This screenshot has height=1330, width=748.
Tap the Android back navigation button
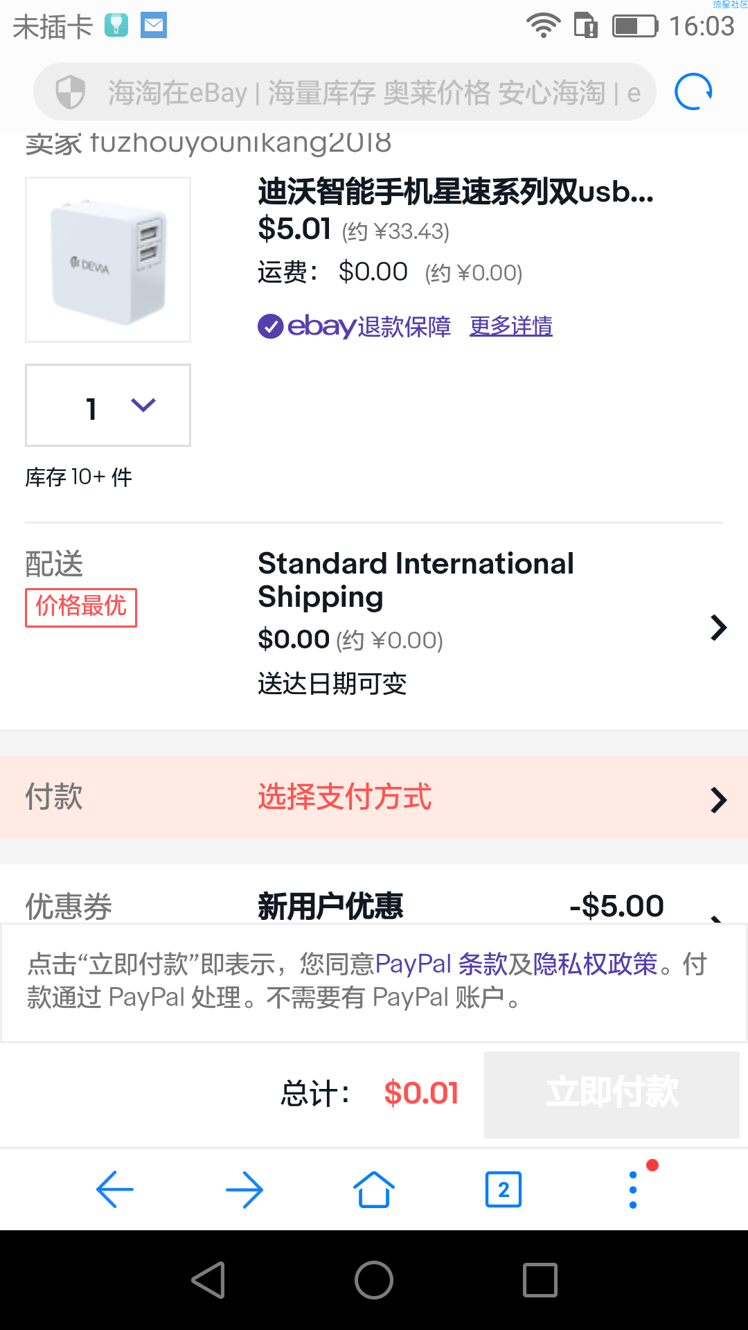pyautogui.click(x=208, y=1279)
